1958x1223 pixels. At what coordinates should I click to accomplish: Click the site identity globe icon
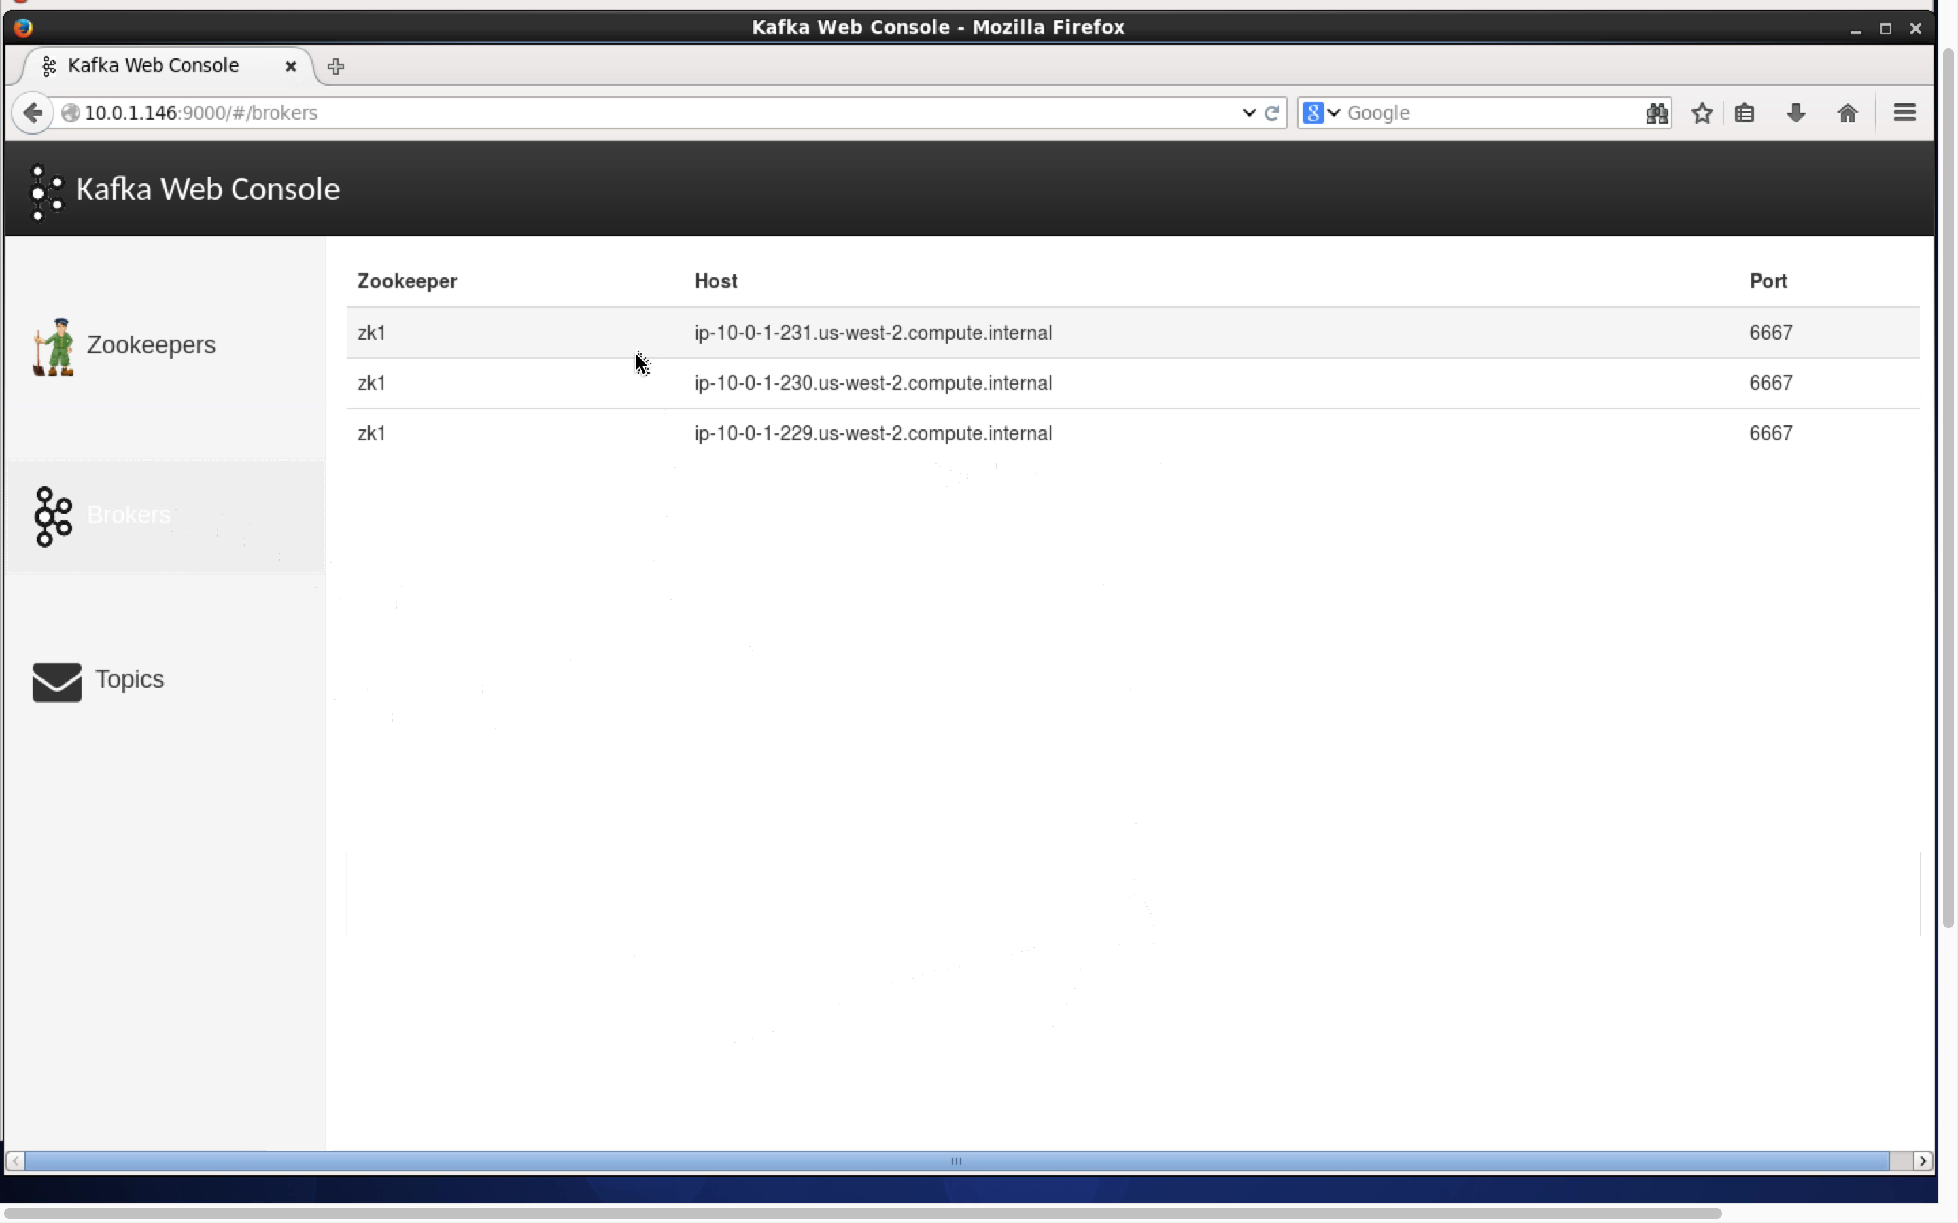(x=71, y=112)
